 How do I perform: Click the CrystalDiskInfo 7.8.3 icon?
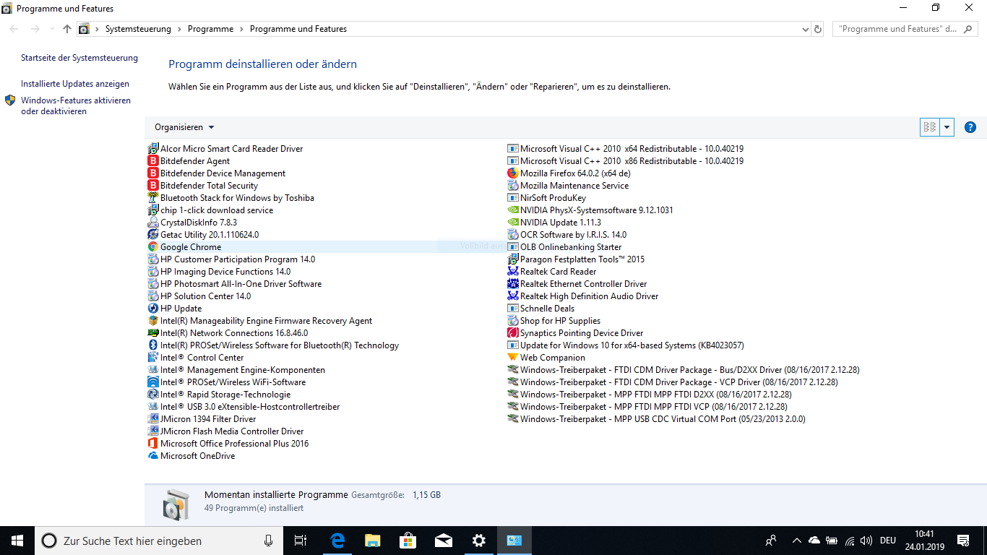(152, 223)
